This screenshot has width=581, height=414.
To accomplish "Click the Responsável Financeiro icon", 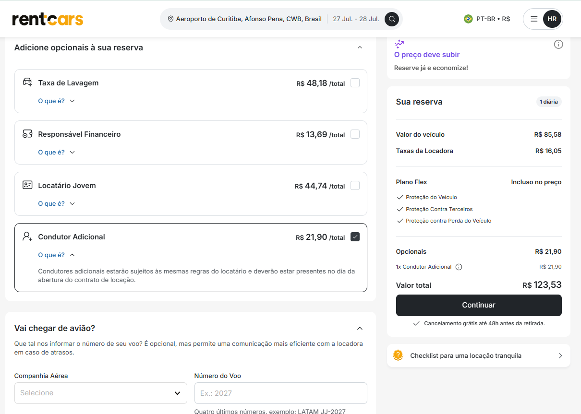I will click(27, 134).
